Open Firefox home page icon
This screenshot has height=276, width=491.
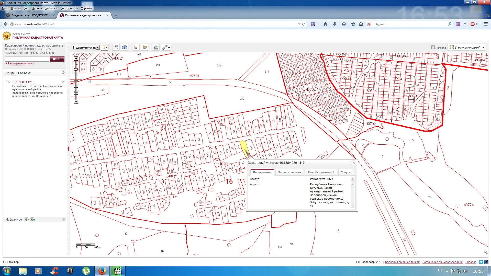[x=325, y=24]
